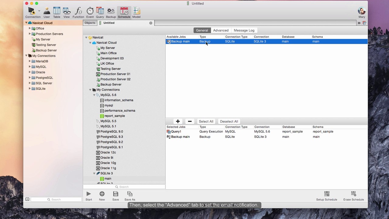Click the Start schedule icon
This screenshot has height=219, width=389.
coord(89,194)
